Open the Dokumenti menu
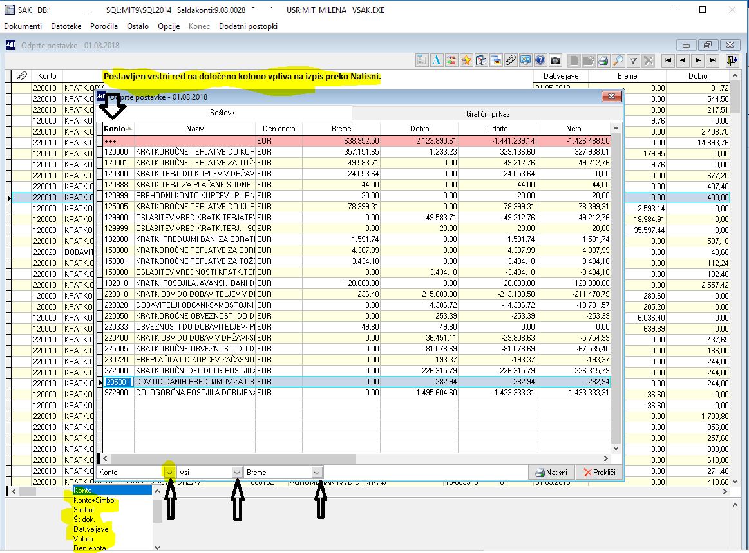This screenshot has height=553, width=749. (x=23, y=26)
